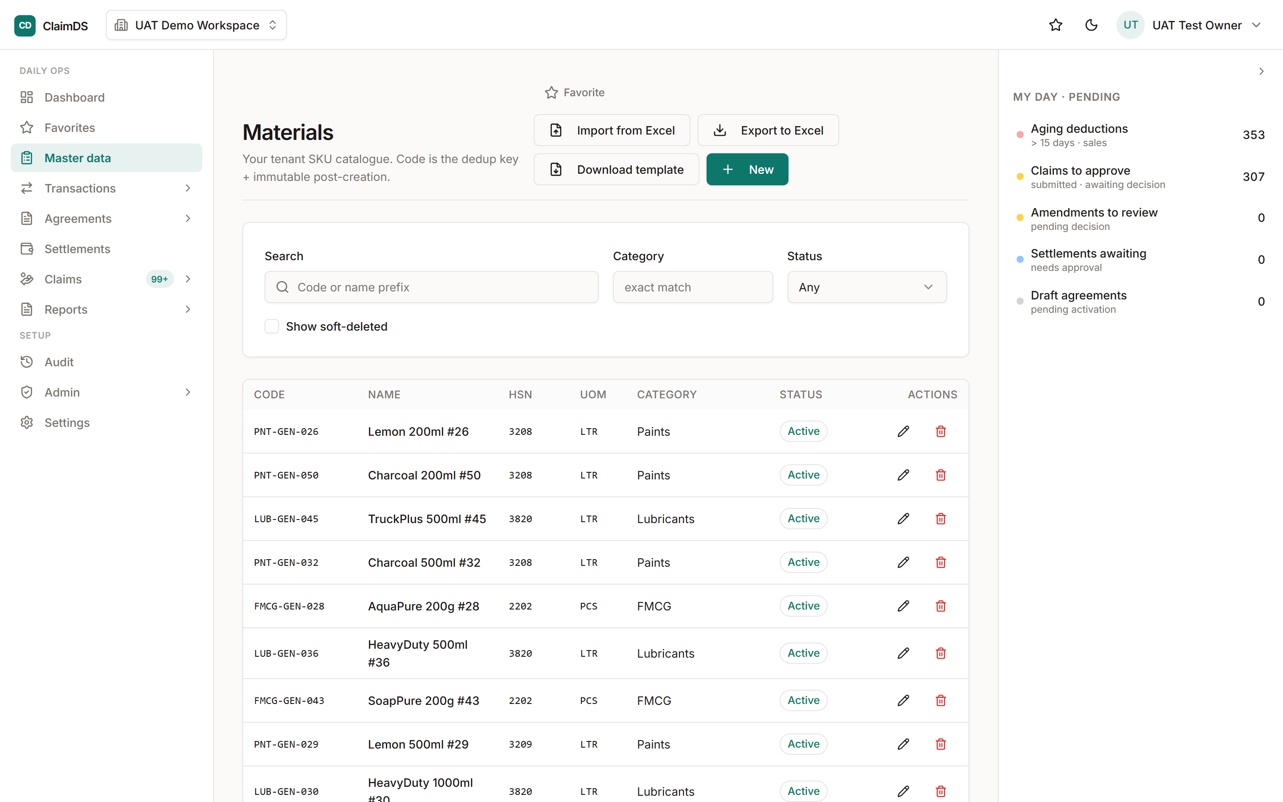Click the Reports document icon in sidebar

coord(27,309)
